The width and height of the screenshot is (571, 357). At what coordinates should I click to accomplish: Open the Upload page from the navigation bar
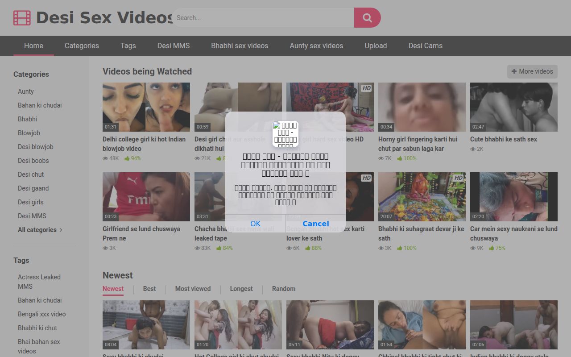coord(376,46)
